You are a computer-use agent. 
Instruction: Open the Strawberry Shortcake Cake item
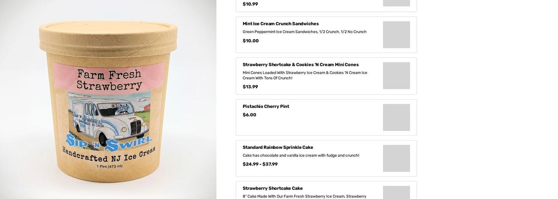coord(273,189)
